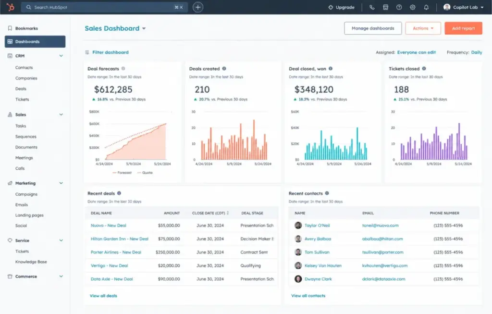Viewport: 492px width, 314px height.
Task: Open the notifications bell
Action: 426,7
